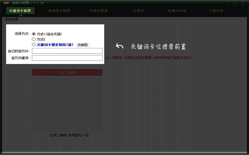Go to the 无痕SD tab
249x155 pixels.
138,11
